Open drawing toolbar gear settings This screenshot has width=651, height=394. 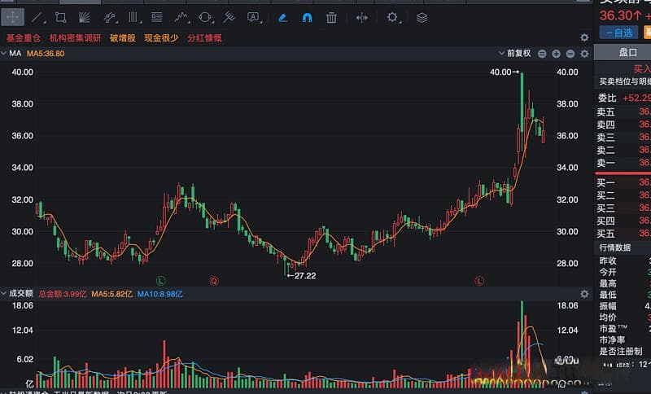point(392,17)
